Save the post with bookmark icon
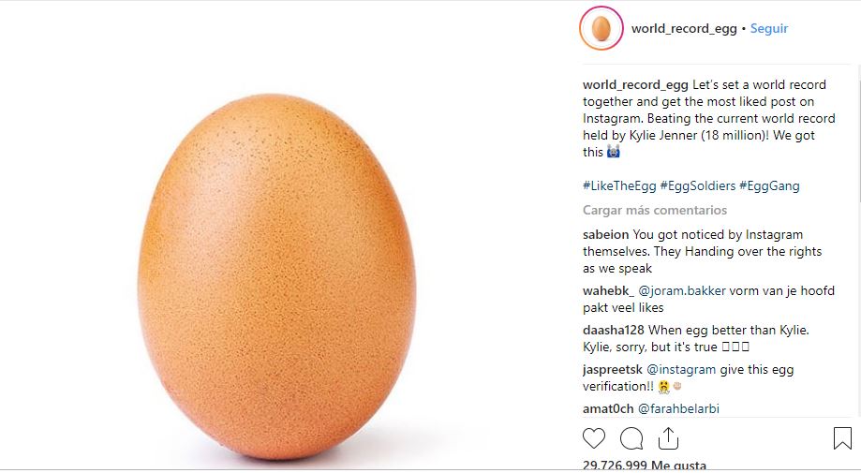The image size is (861, 473). click(841, 437)
